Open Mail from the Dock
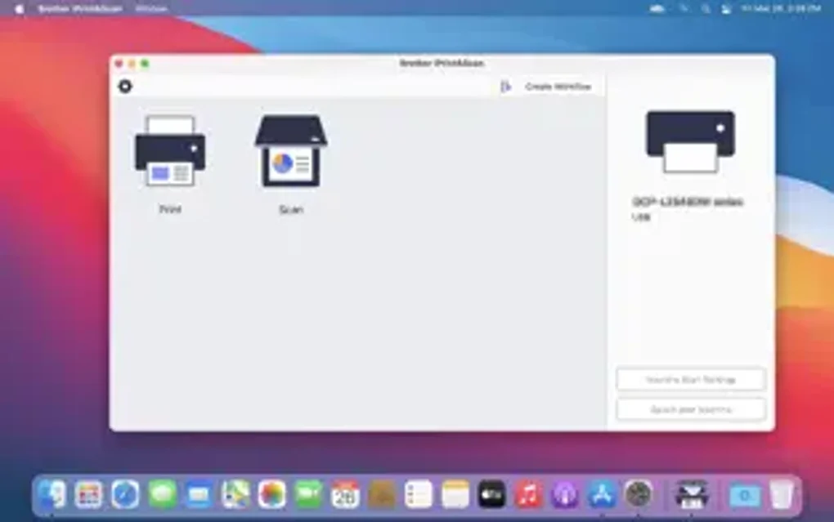This screenshot has width=834, height=522. 199,494
